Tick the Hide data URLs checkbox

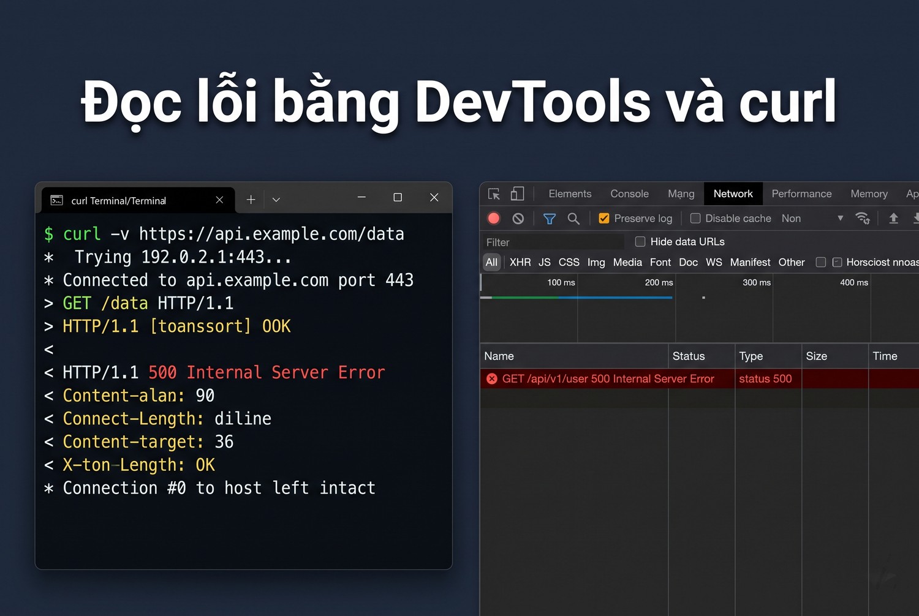click(640, 242)
